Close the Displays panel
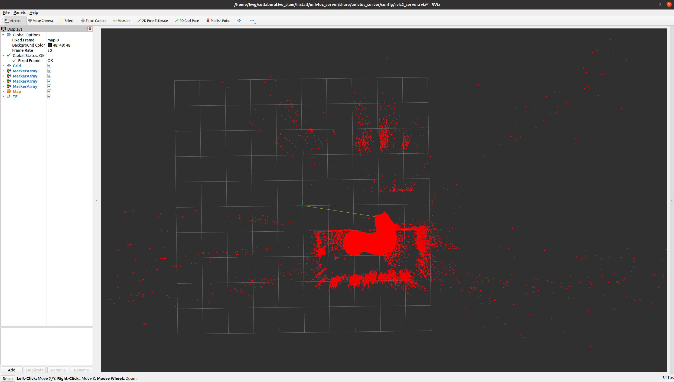Screen dimensions: 674x382 pyautogui.click(x=90, y=29)
